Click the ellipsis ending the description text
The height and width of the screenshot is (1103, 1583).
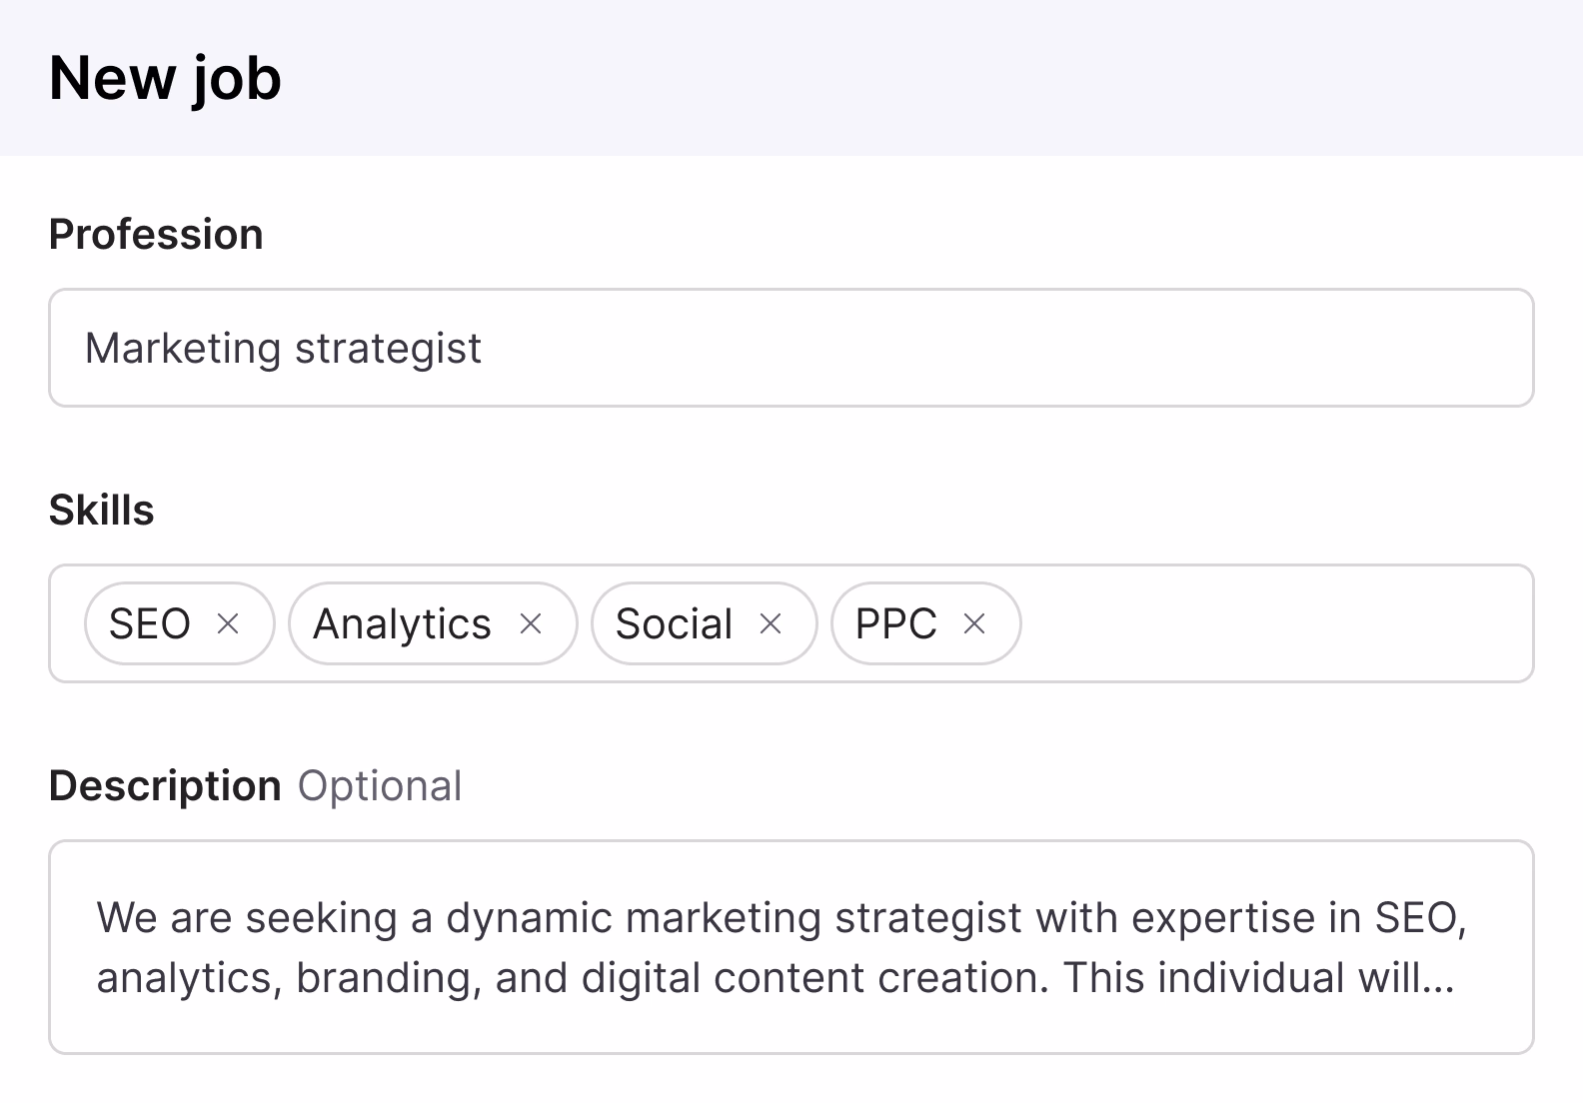coord(1437,979)
